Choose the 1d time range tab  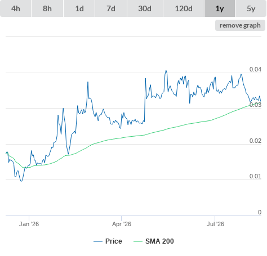coord(79,8)
